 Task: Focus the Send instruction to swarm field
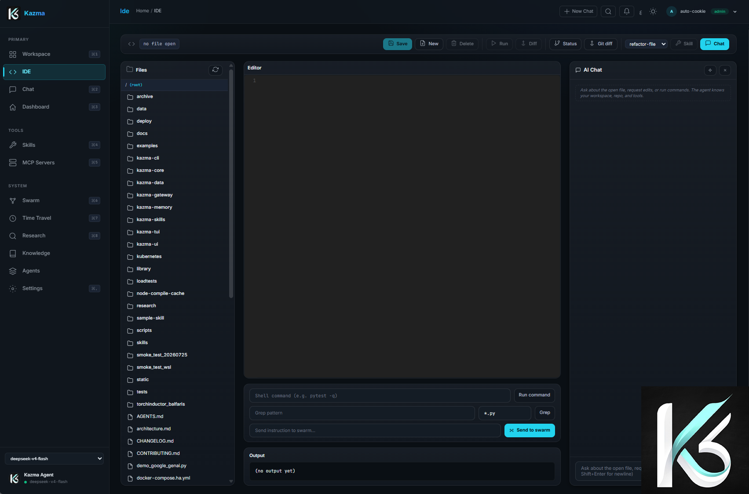pyautogui.click(x=375, y=431)
